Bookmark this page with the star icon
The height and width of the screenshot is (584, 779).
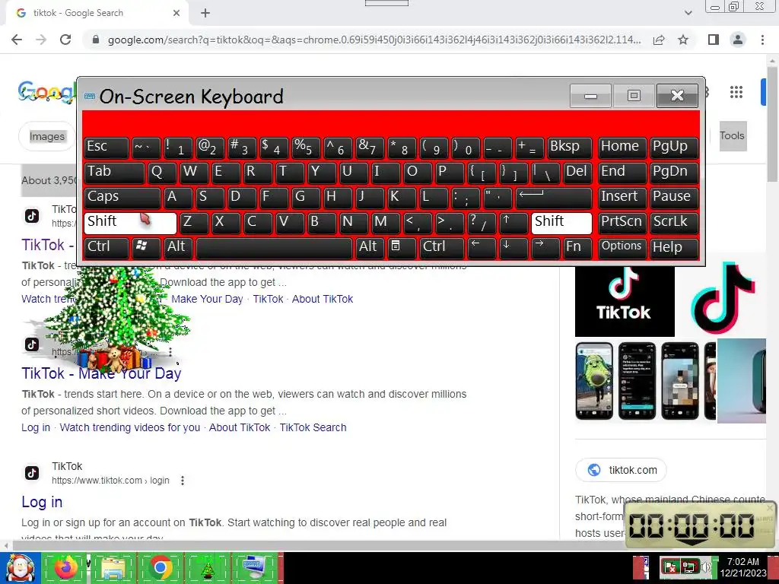[x=683, y=40]
